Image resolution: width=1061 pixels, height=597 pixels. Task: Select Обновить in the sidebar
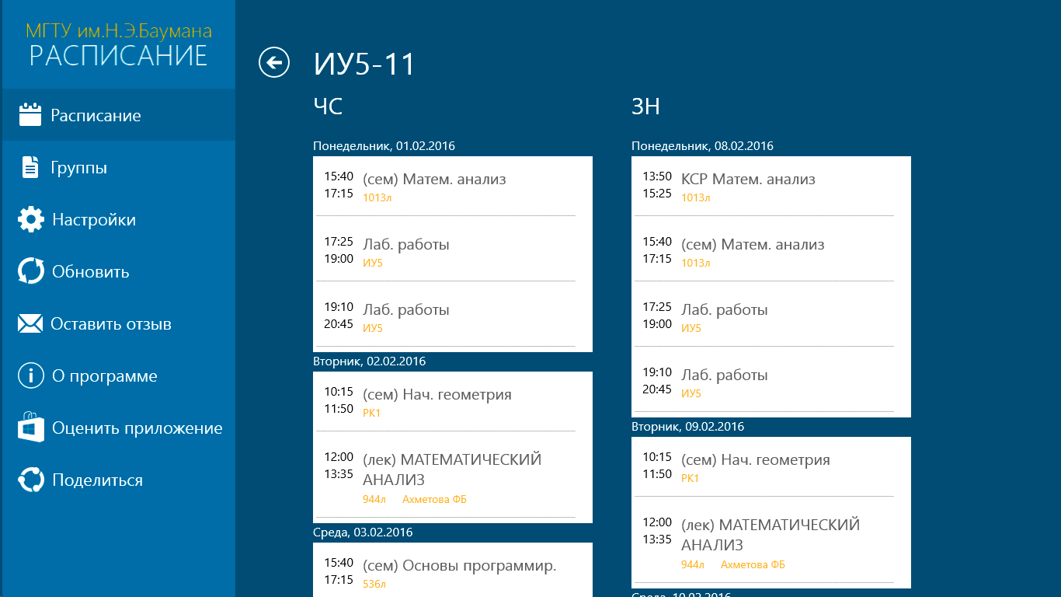coord(118,271)
